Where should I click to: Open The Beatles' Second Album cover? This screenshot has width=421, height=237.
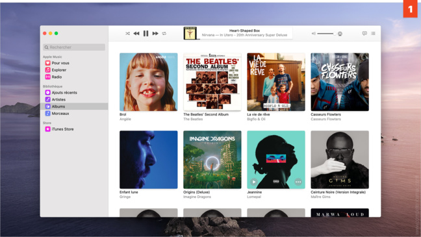[x=212, y=82]
